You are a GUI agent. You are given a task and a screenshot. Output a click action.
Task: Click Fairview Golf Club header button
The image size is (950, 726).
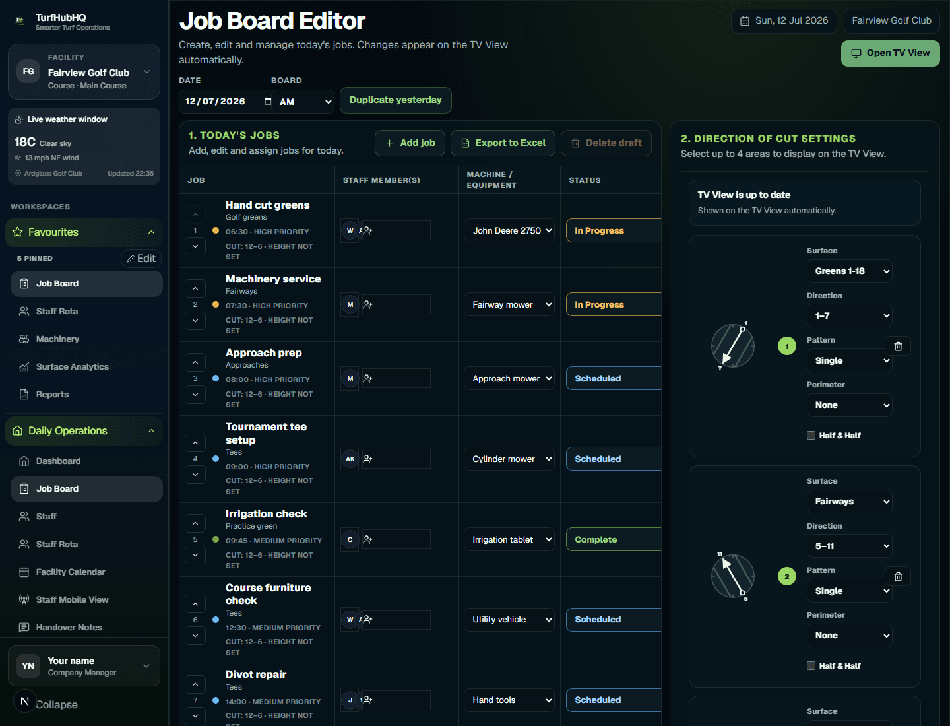point(892,21)
